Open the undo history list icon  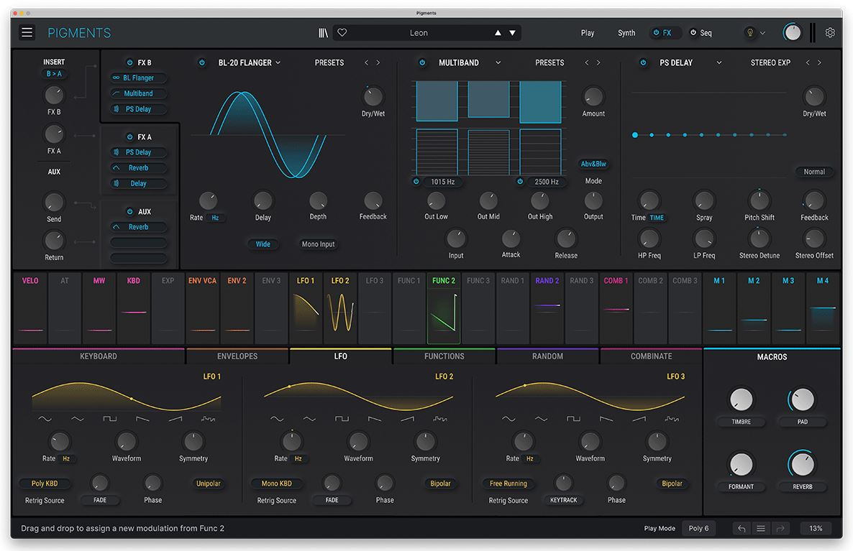pos(761,528)
